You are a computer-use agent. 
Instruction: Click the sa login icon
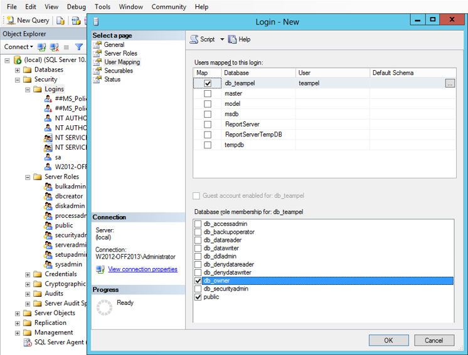pyautogui.click(x=48, y=157)
